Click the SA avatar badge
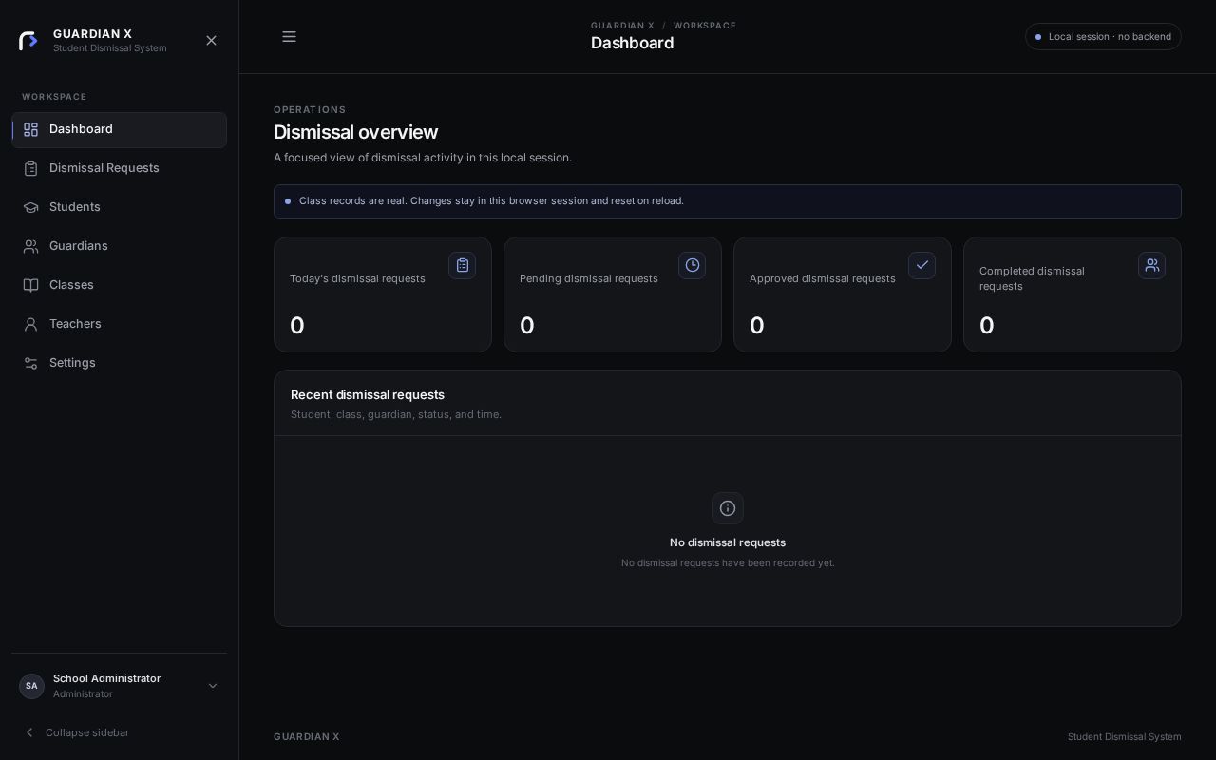 pos(31,686)
